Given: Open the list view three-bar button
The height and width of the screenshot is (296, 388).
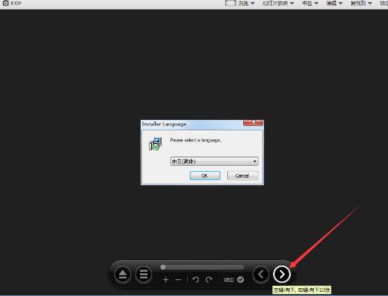Looking at the screenshot, I should click(x=144, y=275).
